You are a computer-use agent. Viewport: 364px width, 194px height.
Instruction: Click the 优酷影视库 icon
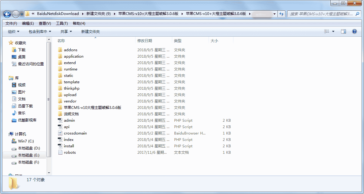click(x=14, y=120)
